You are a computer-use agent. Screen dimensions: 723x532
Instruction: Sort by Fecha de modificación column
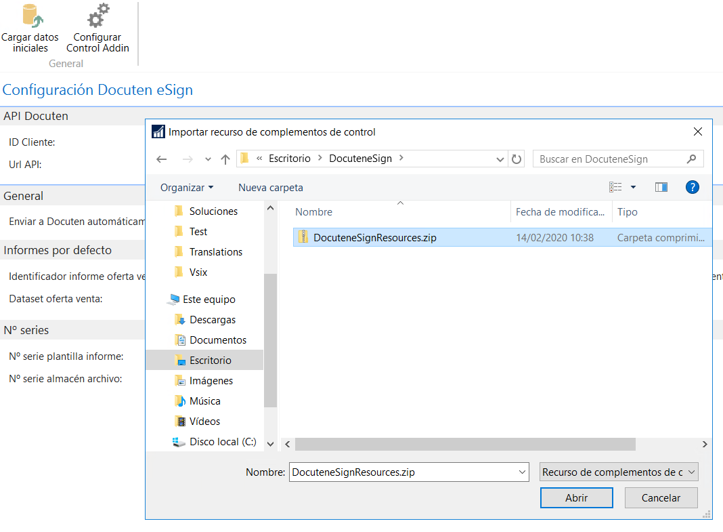pos(561,212)
